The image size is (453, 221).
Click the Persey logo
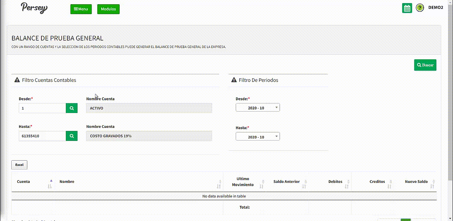point(34,8)
